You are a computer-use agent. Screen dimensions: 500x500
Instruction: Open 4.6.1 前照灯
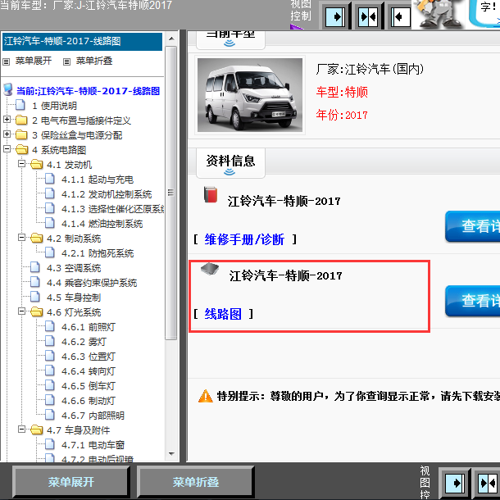(x=89, y=327)
